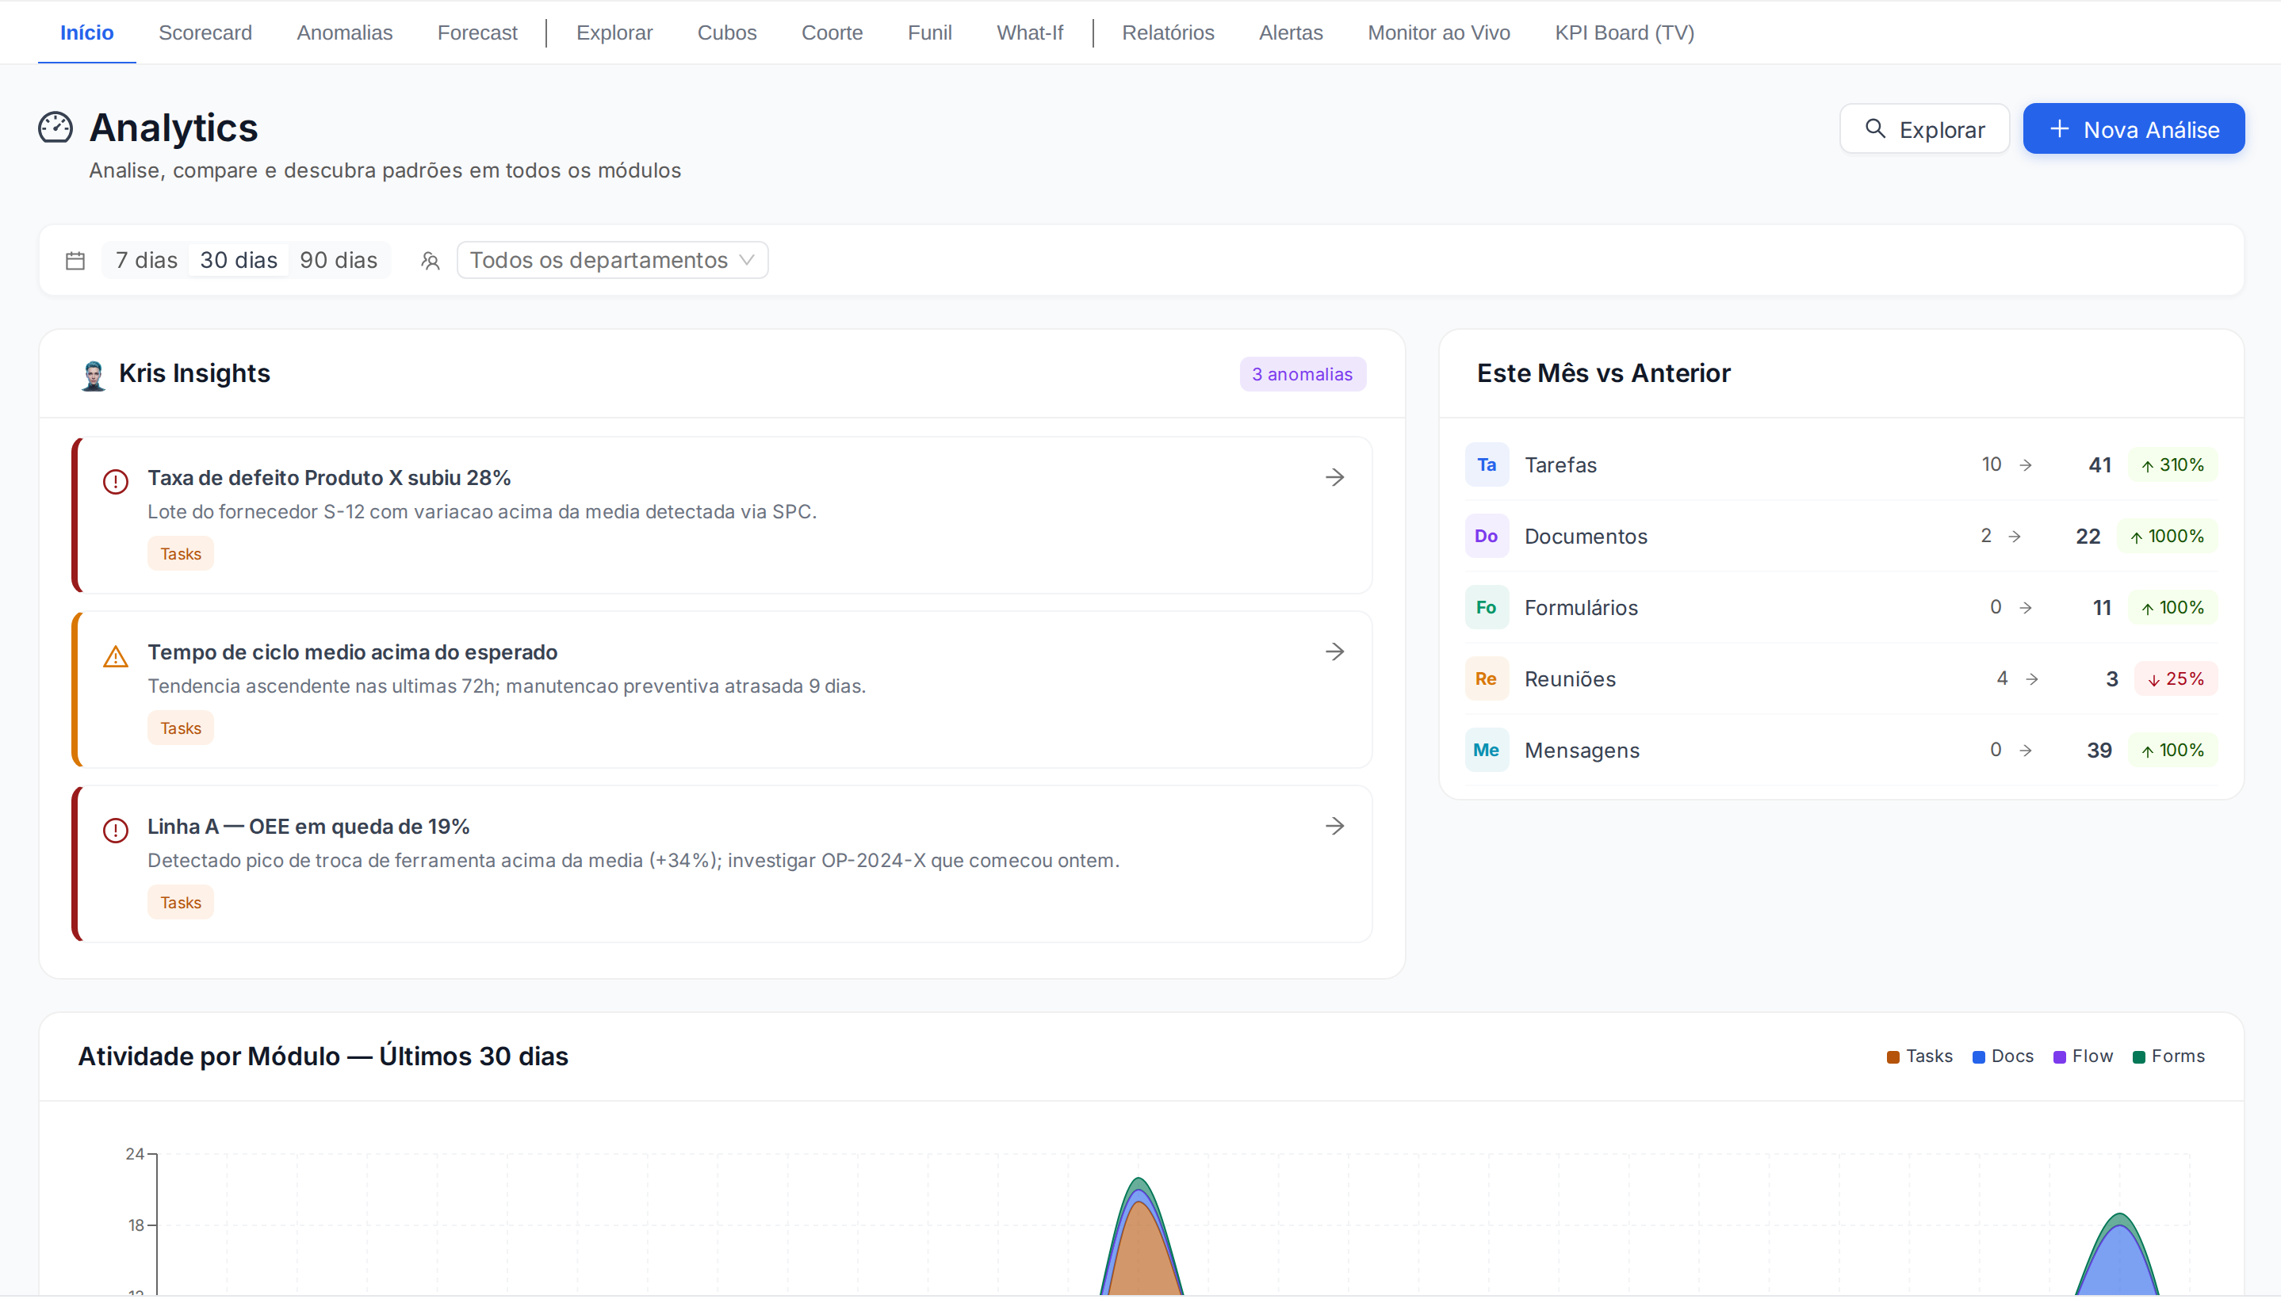Screen dimensions: 2281x1303
Task: Click the Fo module badge for Formulários
Action: coord(1487,608)
